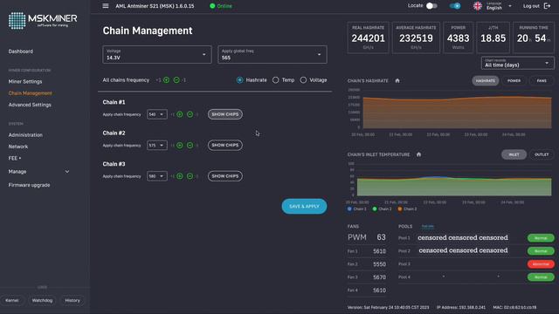Open Firmware upgrade in sidebar
Image resolution: width=559 pixels, height=314 pixels.
coord(29,185)
